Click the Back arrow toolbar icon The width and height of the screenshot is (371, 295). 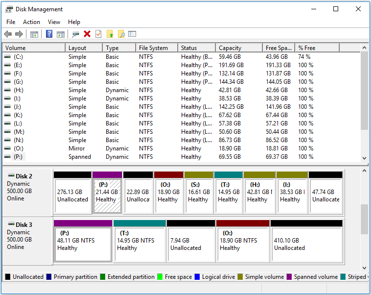(8, 34)
